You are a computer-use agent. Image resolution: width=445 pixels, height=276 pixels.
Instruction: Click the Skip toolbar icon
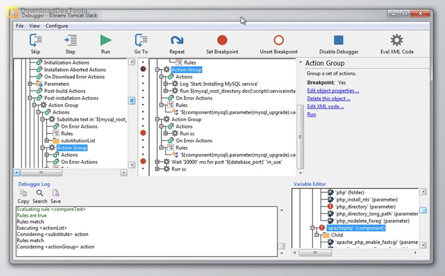pos(36,40)
